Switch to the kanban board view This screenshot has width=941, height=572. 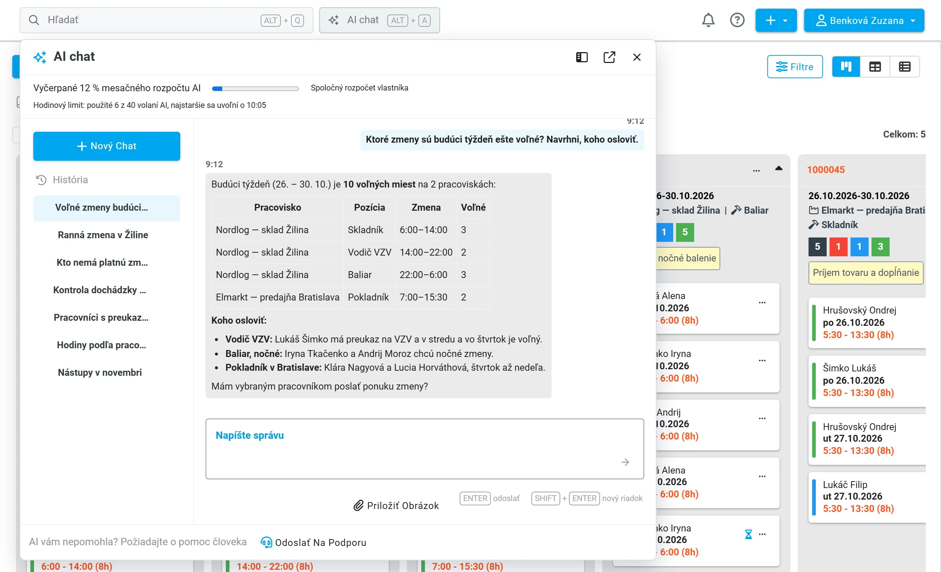(x=845, y=67)
